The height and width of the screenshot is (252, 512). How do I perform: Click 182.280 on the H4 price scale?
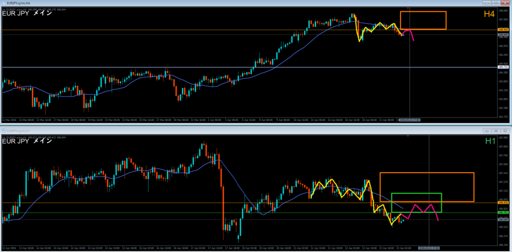pyautogui.click(x=502, y=107)
